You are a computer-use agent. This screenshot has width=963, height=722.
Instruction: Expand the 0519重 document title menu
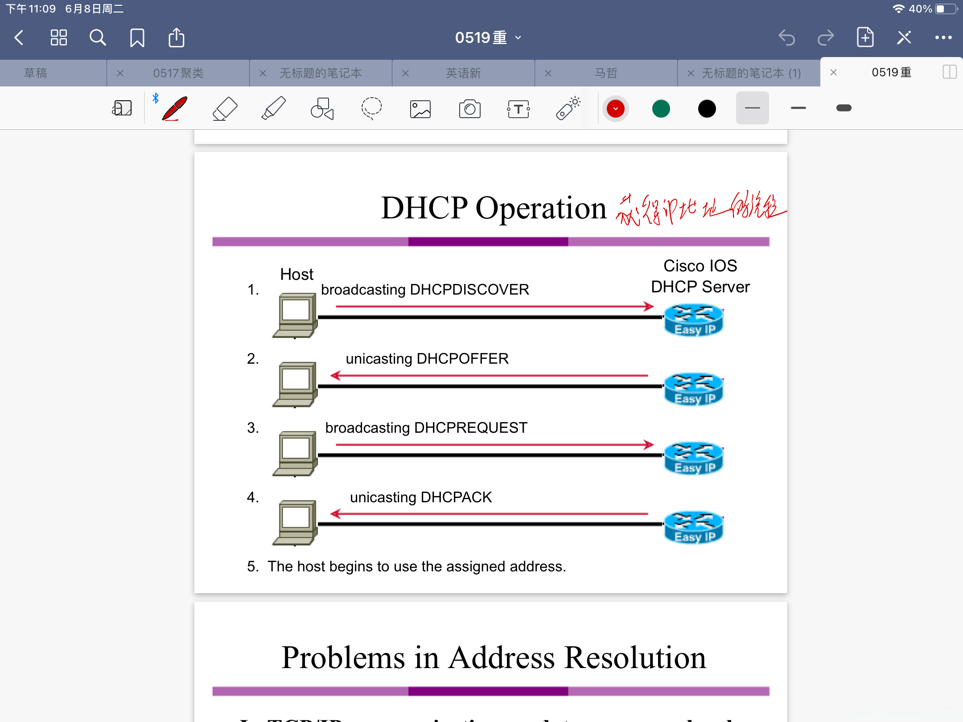[x=488, y=38]
